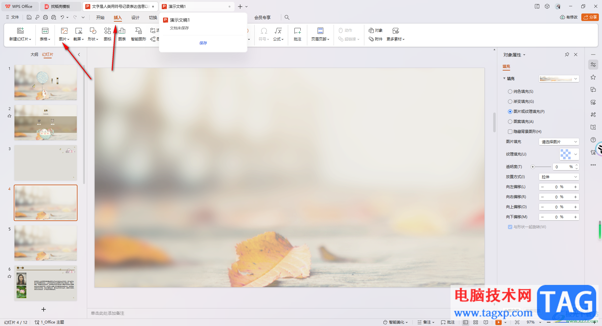
Task: Click the Share (分享) button
Action: coord(590,17)
